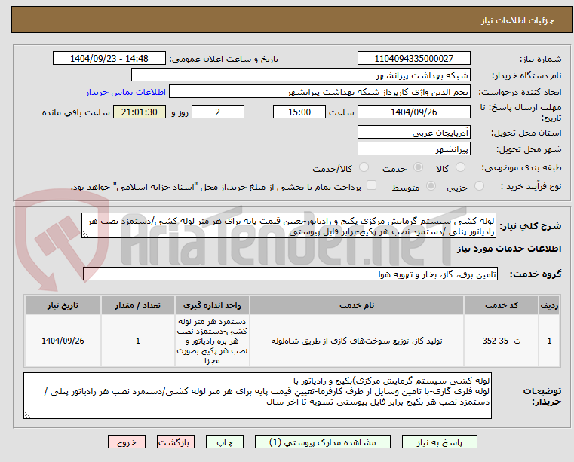Click the نوع فرآیند خرید label

[531, 186]
